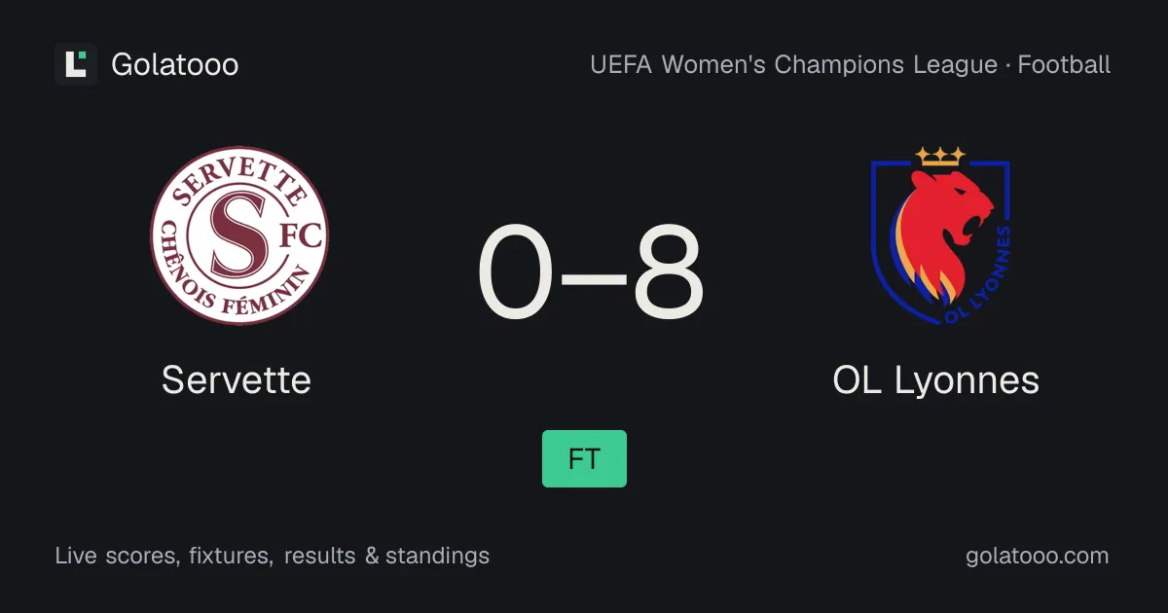Open the Servette team name
This screenshot has width=1168, height=613.
click(237, 379)
